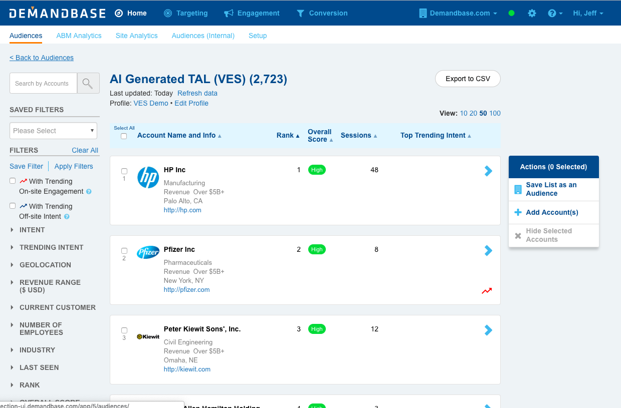Click the green status indicator dot
Screen dimensions: 621x408
point(511,13)
